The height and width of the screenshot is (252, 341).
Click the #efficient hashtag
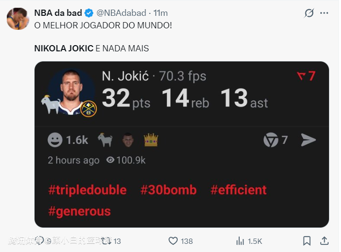pos(238,190)
